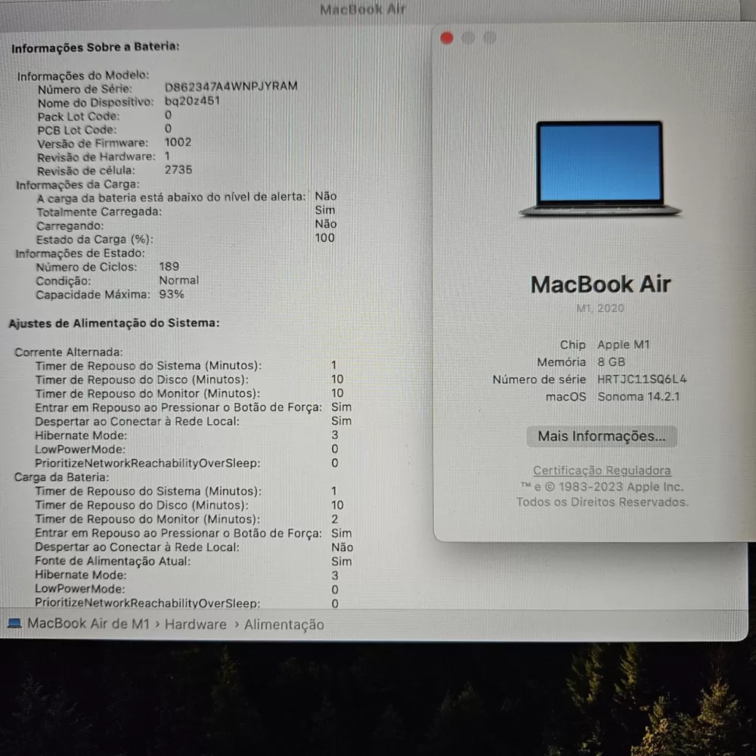Click the 'Carregando:' label

click(70, 225)
